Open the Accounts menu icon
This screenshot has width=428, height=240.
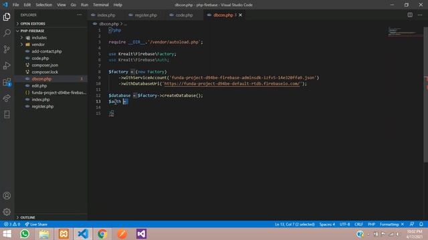pos(7,195)
